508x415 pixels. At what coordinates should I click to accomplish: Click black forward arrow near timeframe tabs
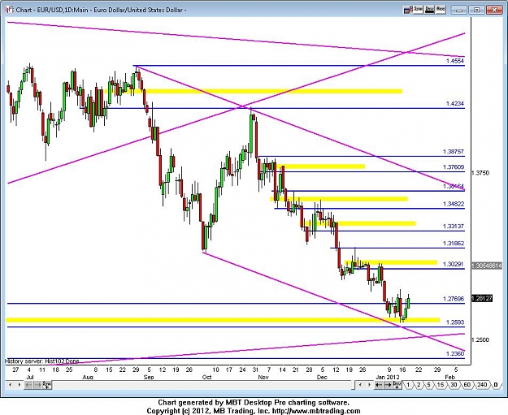click(x=388, y=385)
